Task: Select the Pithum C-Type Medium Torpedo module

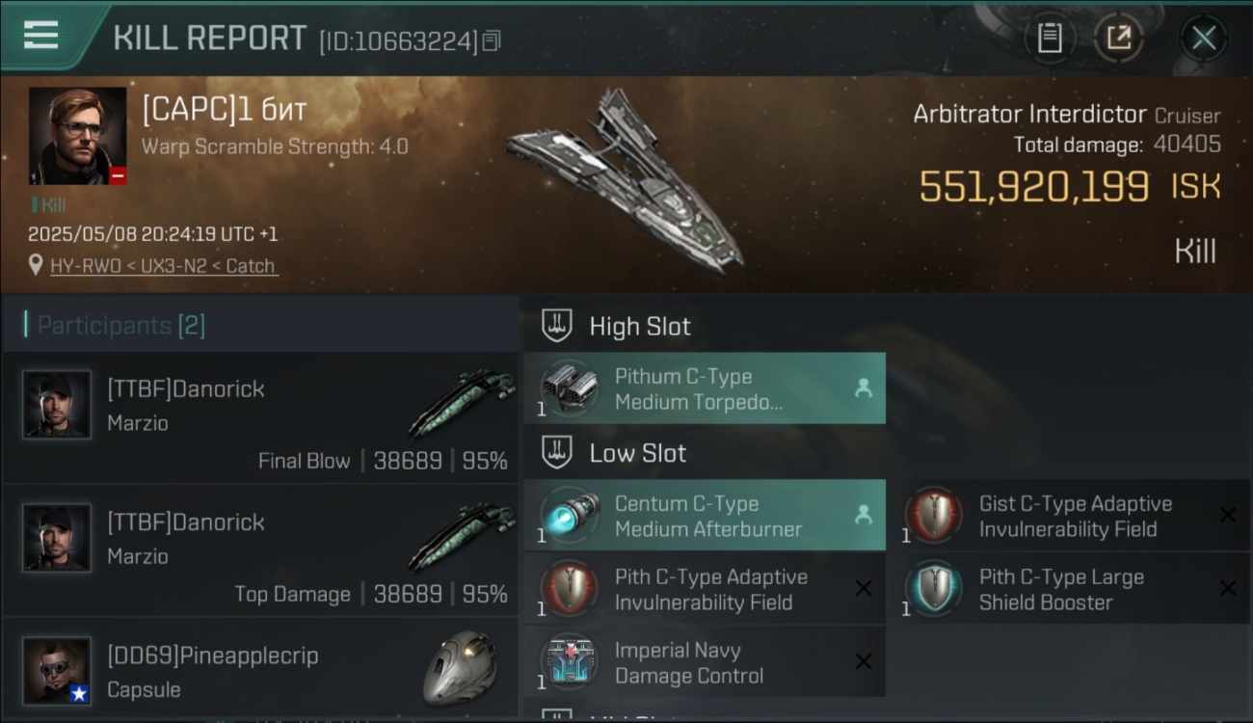Action: [x=705, y=388]
